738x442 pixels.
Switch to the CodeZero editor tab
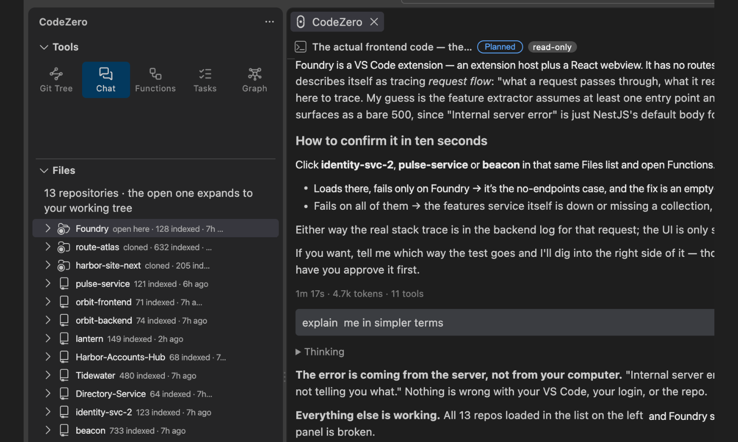337,22
